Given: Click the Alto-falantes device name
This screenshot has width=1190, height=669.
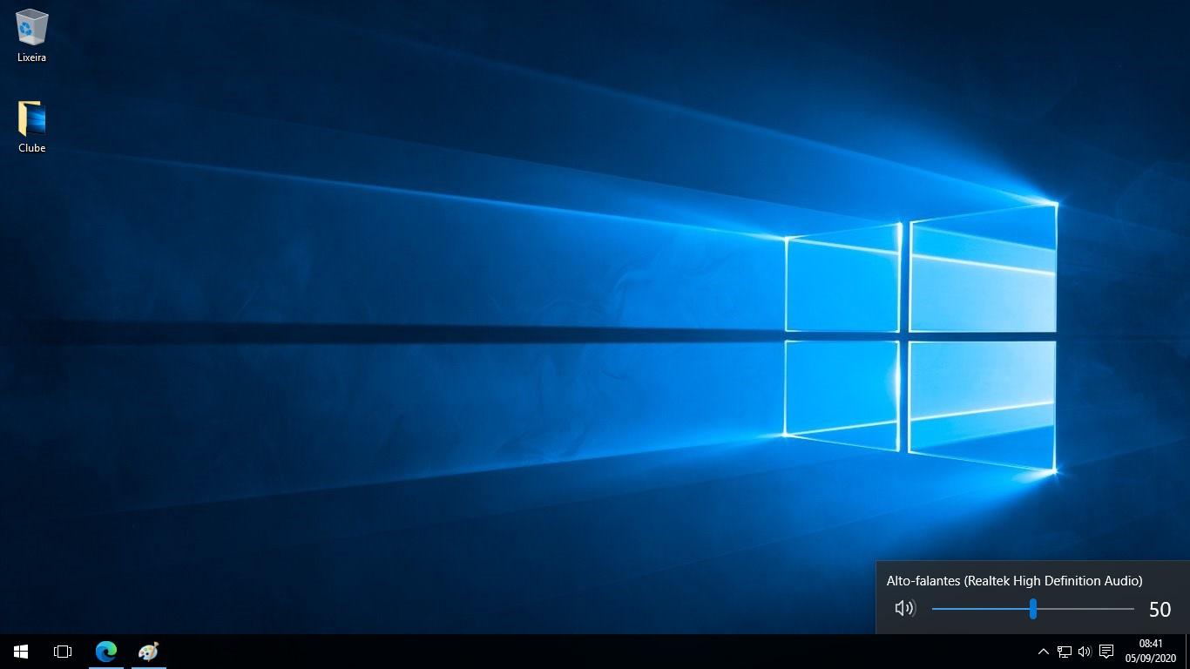Looking at the screenshot, I should pyautogui.click(x=1014, y=581).
